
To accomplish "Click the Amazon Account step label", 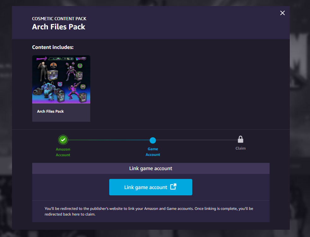I will 63,152.
